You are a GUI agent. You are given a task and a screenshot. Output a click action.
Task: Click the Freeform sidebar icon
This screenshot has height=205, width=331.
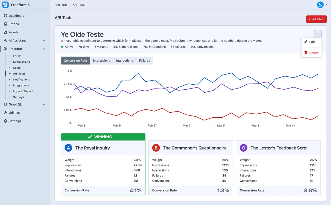[5, 49]
